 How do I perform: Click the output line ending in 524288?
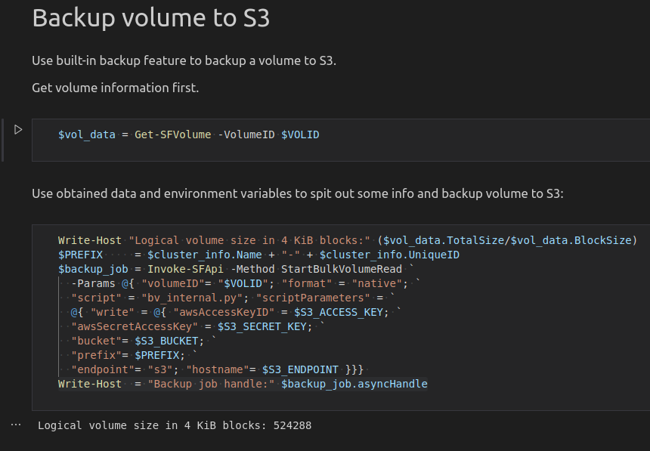pyautogui.click(x=175, y=426)
